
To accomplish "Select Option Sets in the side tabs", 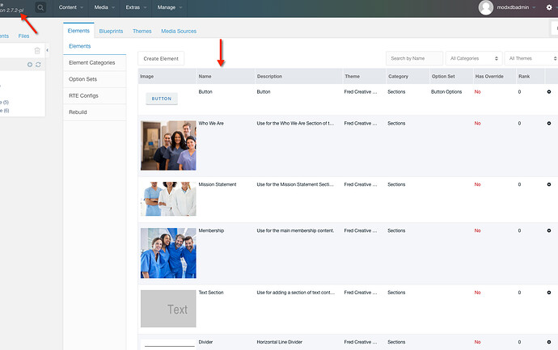I will point(95,79).
